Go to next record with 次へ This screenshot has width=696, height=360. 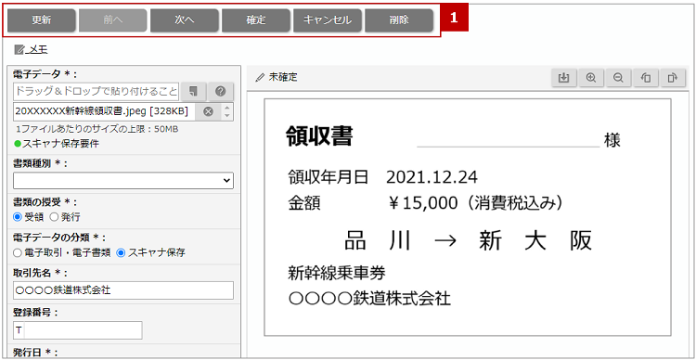coord(185,20)
